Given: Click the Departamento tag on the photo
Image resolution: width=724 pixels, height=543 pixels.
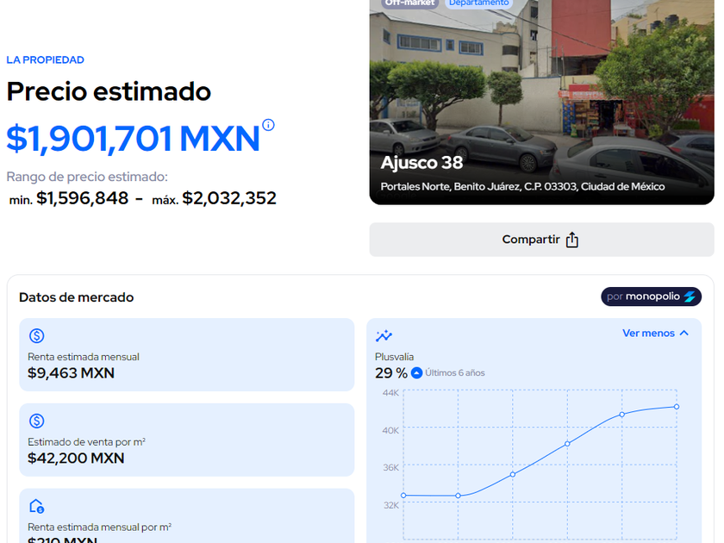Looking at the screenshot, I should click(x=479, y=3).
